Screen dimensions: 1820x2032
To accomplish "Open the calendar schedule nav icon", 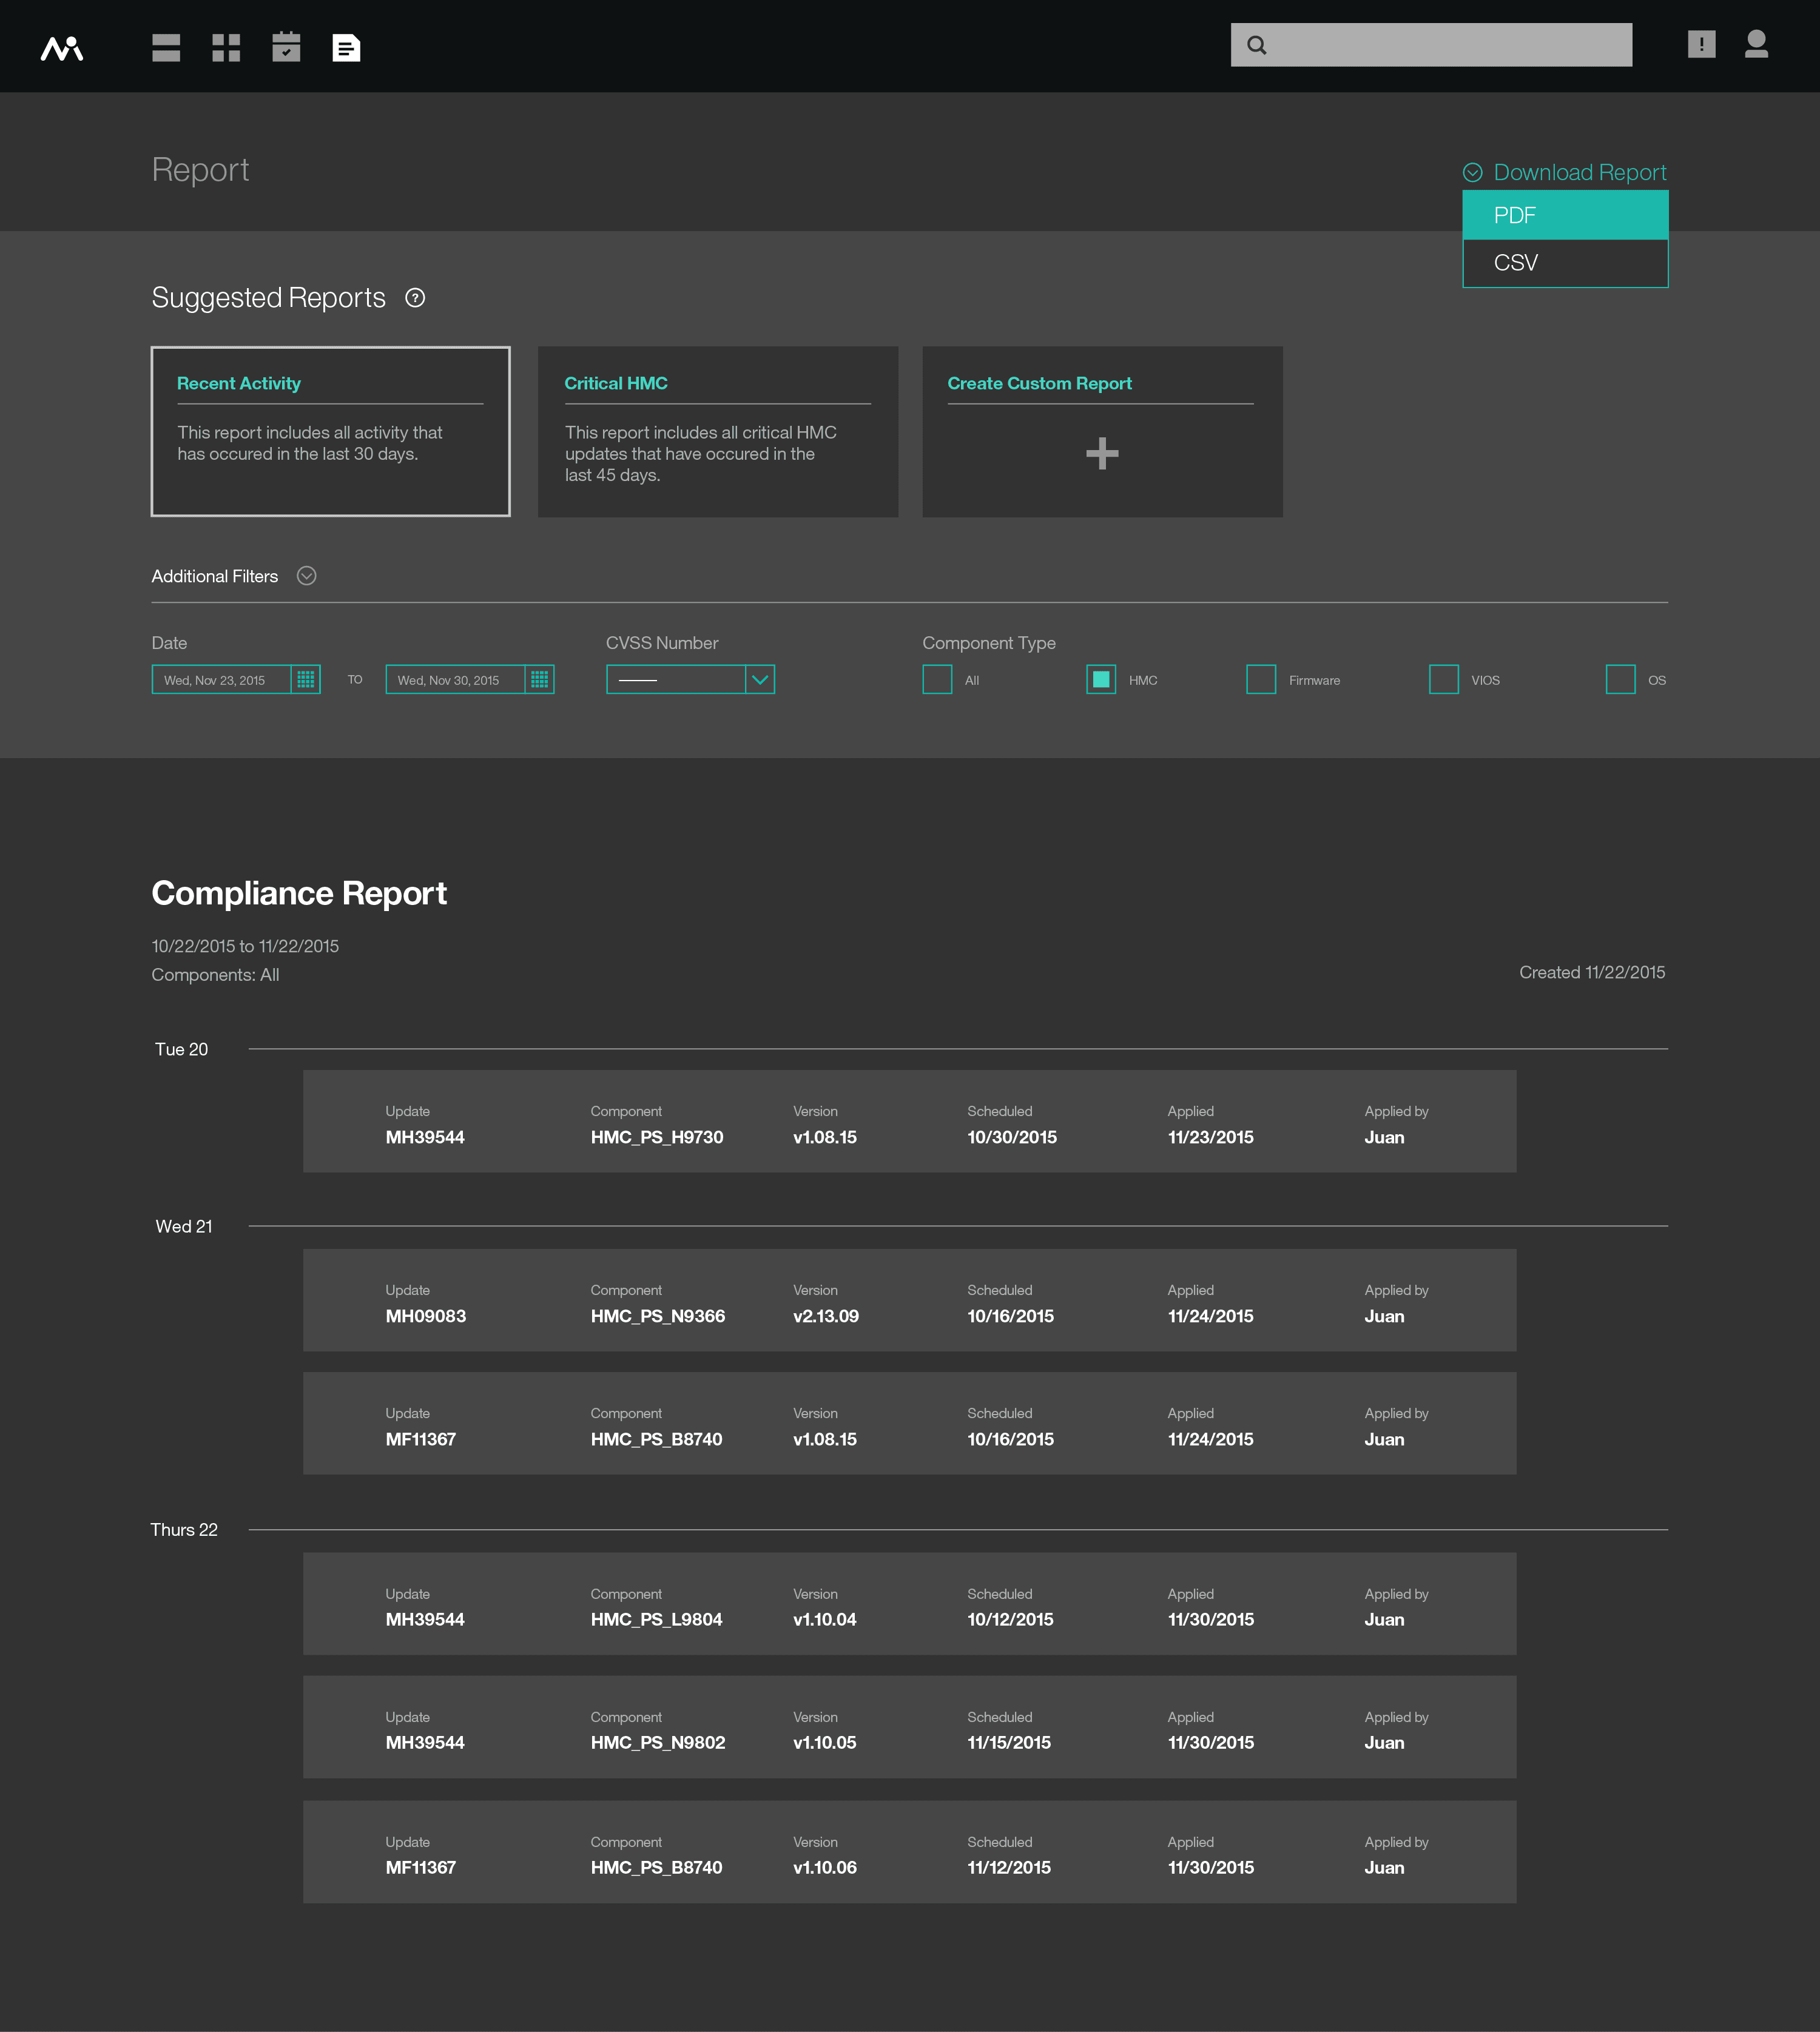I will 286,47.
